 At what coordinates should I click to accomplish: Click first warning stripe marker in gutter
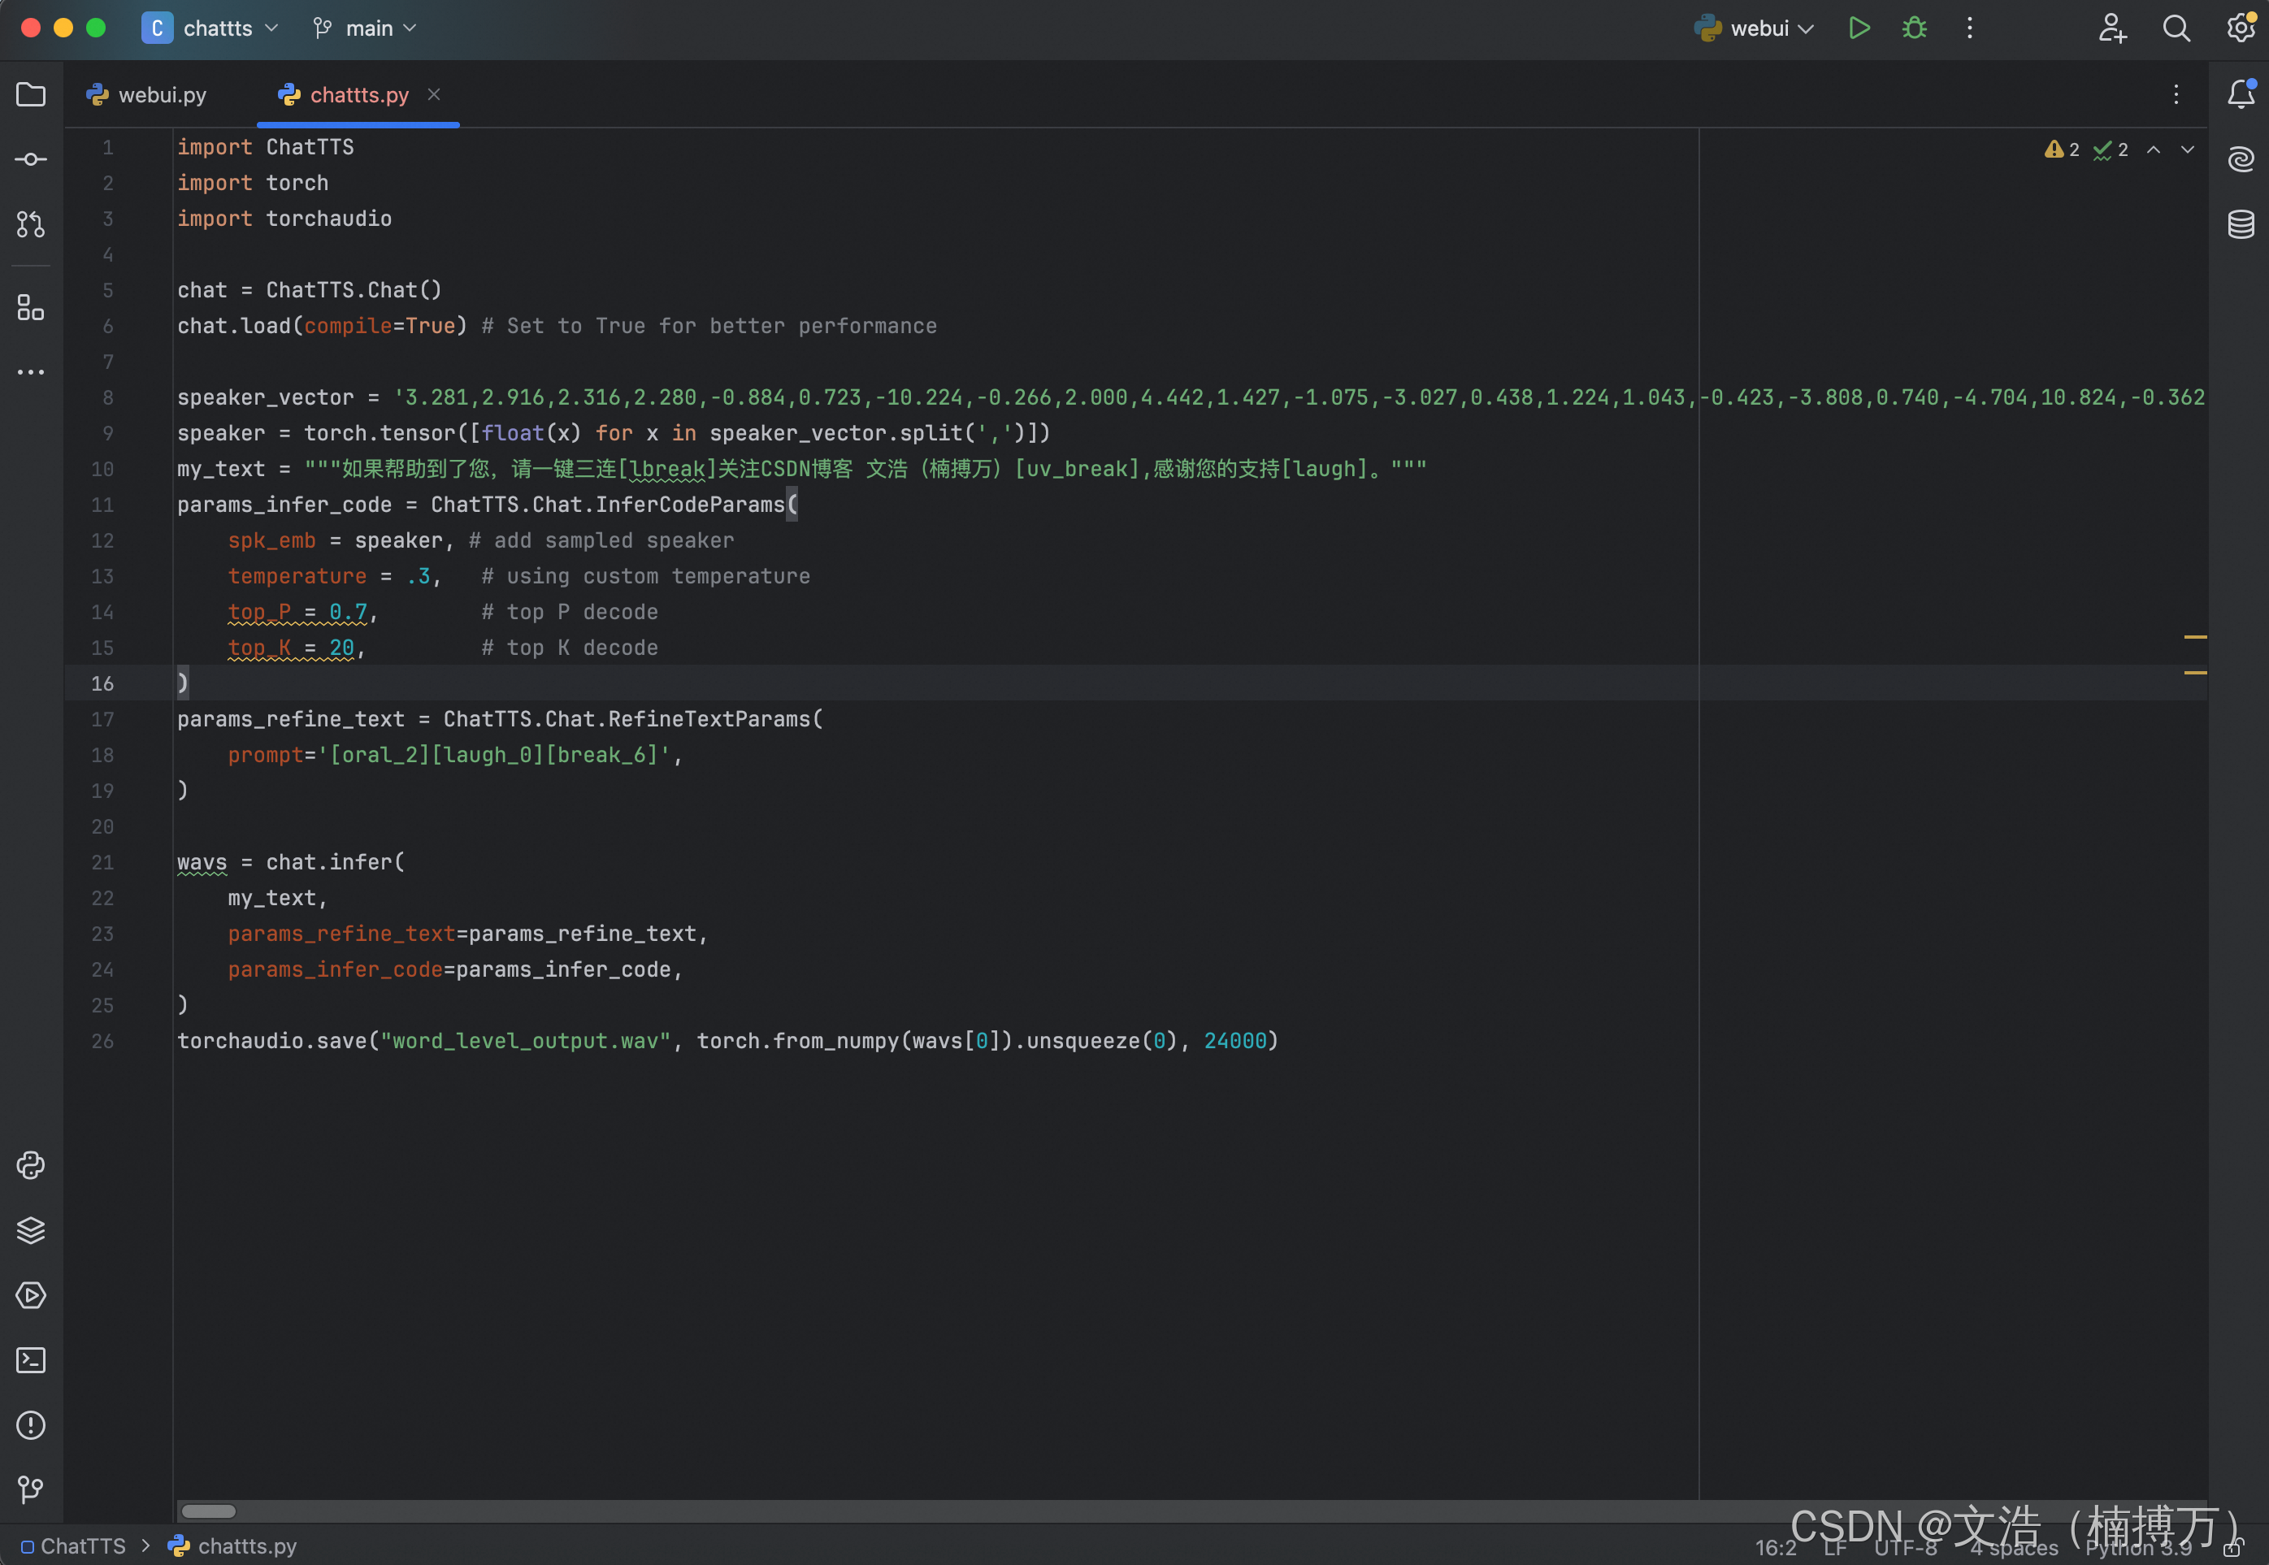pyautogui.click(x=2196, y=637)
